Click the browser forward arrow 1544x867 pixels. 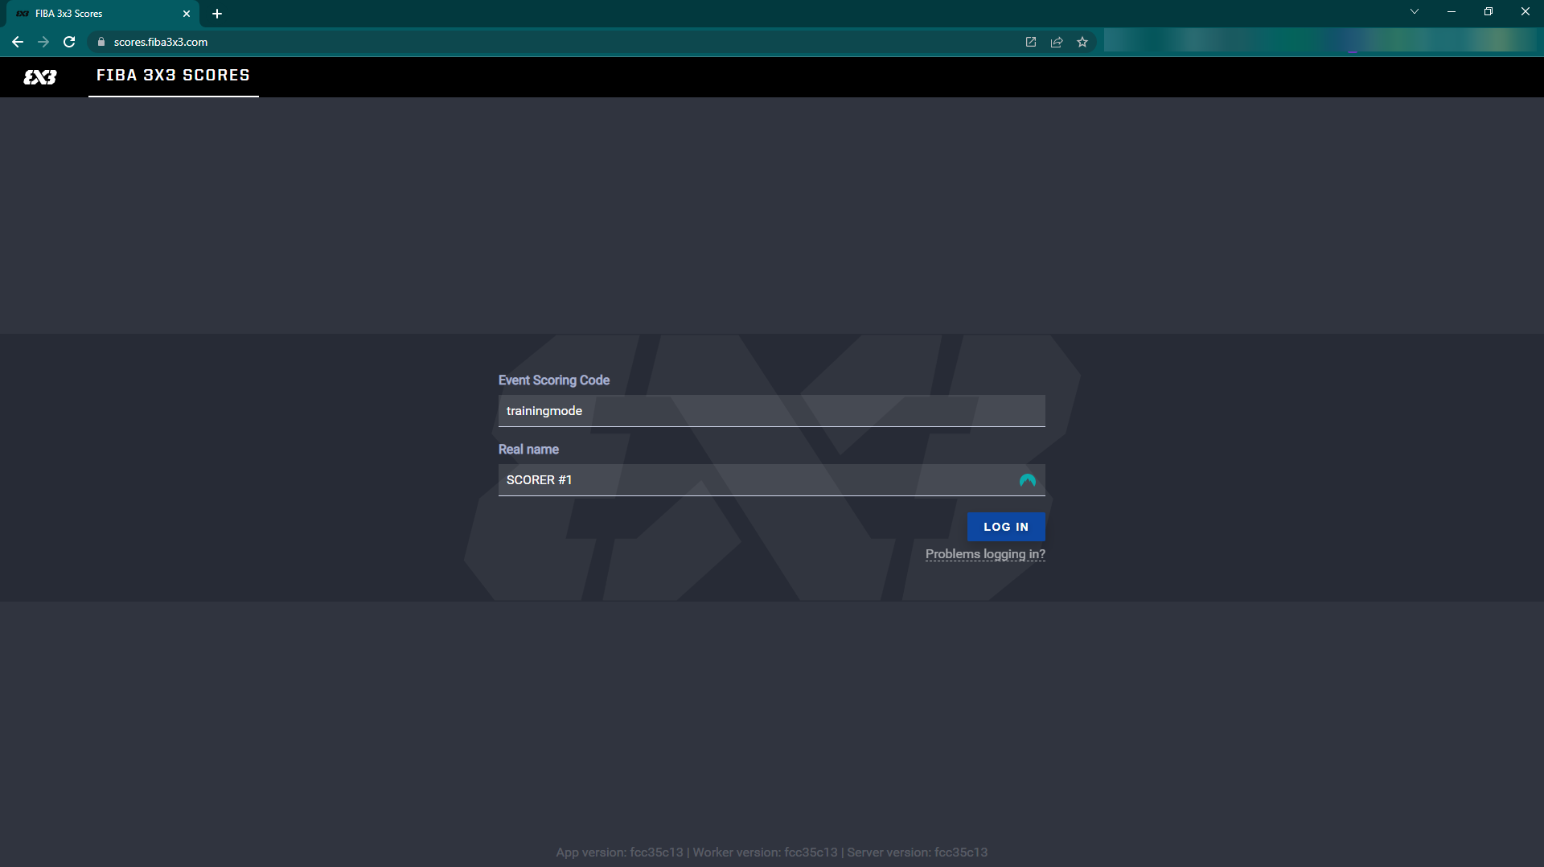pos(43,42)
